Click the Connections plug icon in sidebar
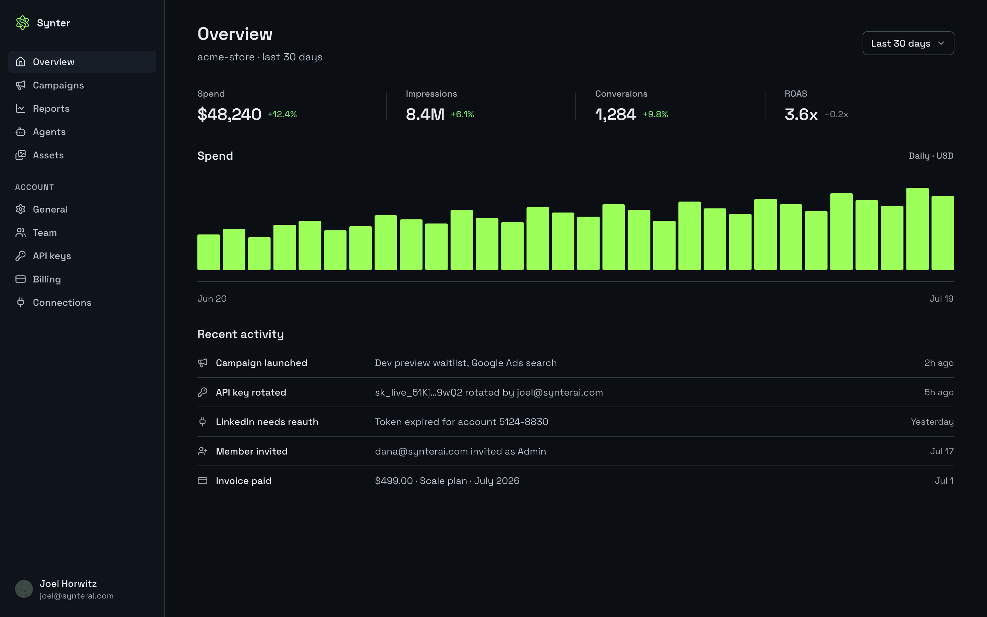 point(21,302)
